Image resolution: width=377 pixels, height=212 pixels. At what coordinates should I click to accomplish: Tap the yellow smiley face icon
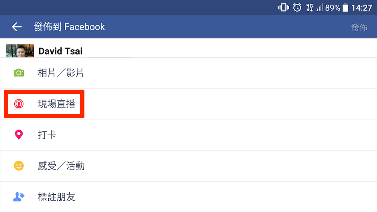coord(19,166)
